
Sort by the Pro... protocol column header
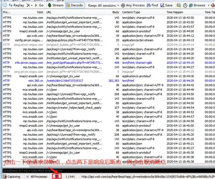[x=7, y=12]
